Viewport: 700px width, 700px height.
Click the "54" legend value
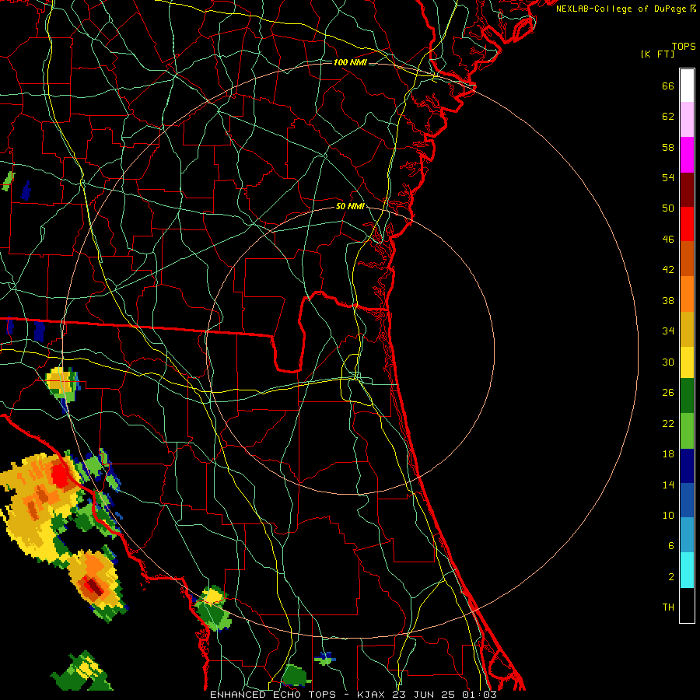pos(668,177)
